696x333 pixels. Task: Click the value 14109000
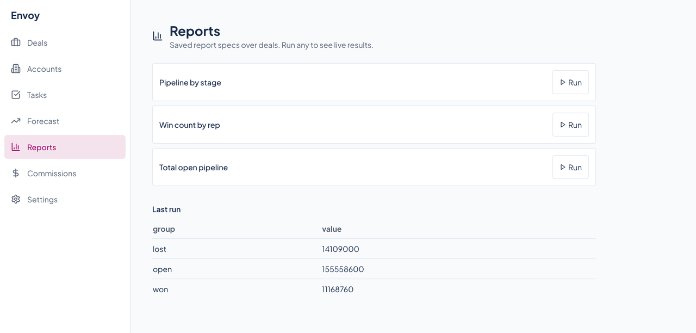[x=340, y=249]
